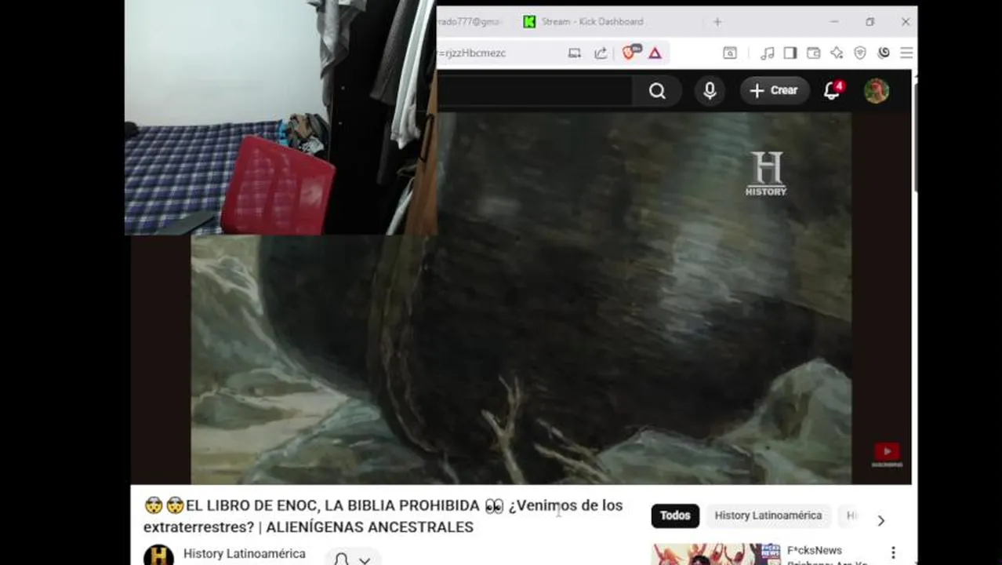Select the History Latinoamérica filter chip
This screenshot has width=1002, height=565.
(768, 516)
